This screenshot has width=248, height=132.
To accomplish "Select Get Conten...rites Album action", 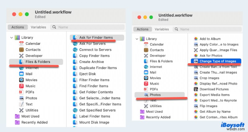I will click(x=219, y=117).
